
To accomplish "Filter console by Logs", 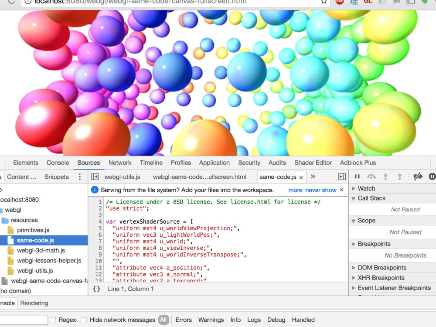I will coord(254,320).
